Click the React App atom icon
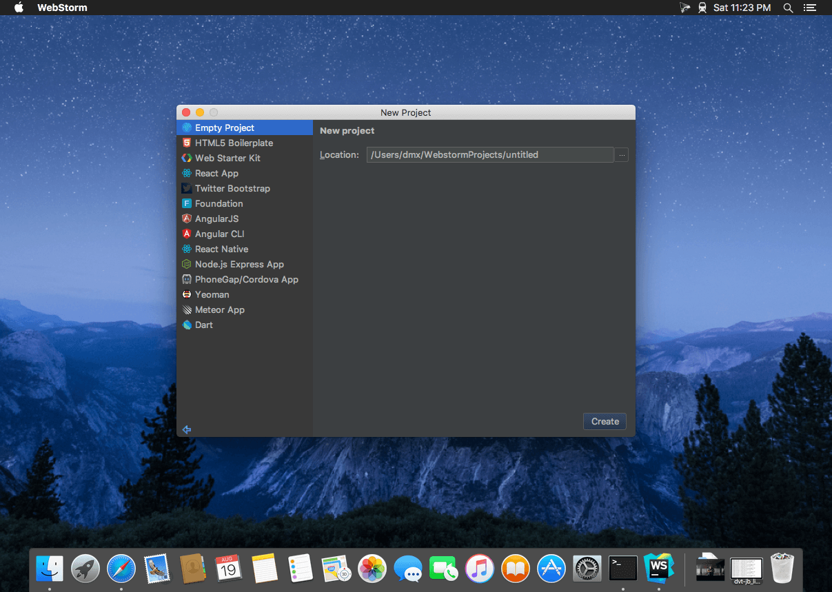Screen dimensions: 832x592 click(186, 173)
